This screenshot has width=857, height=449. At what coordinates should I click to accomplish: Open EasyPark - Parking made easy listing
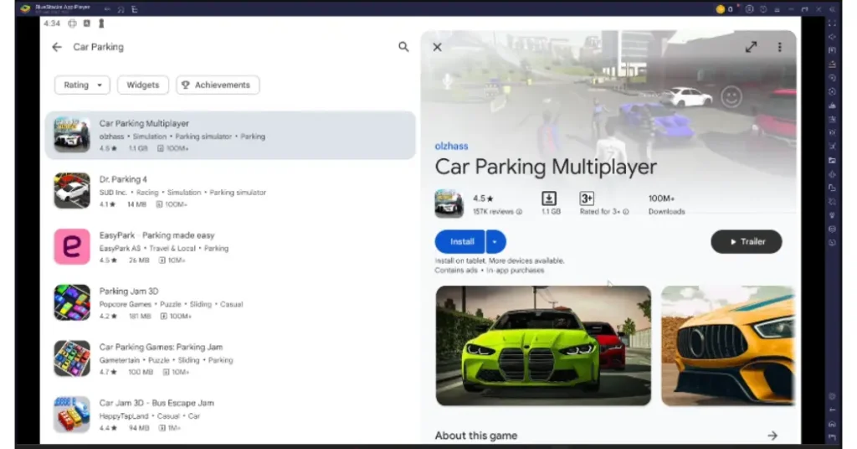230,246
